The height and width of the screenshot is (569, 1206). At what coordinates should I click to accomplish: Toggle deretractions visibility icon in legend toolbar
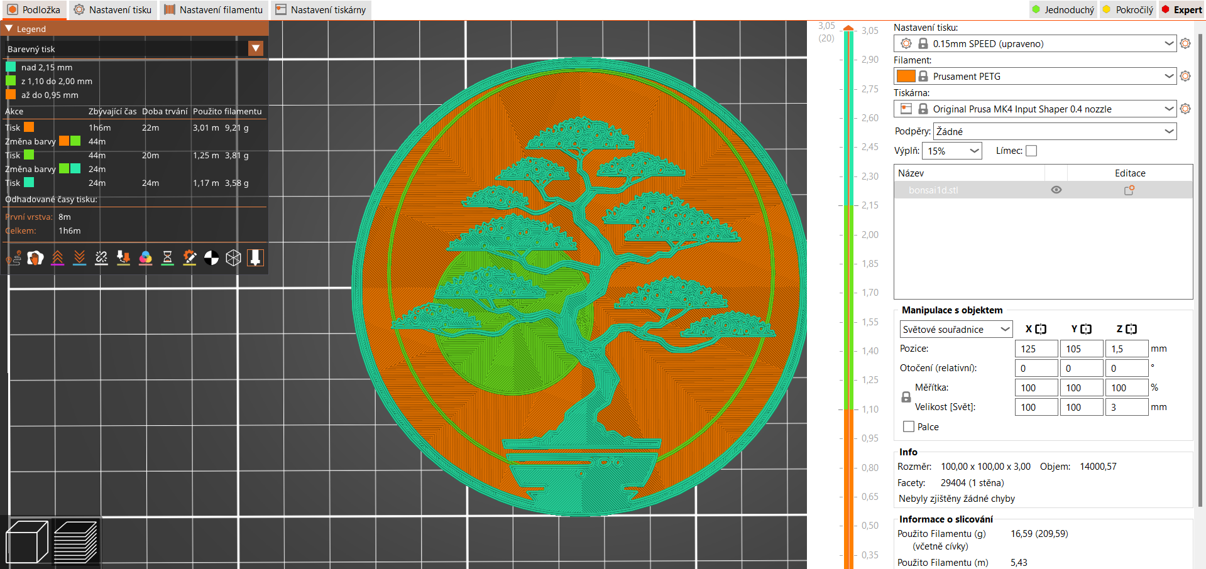(x=79, y=258)
